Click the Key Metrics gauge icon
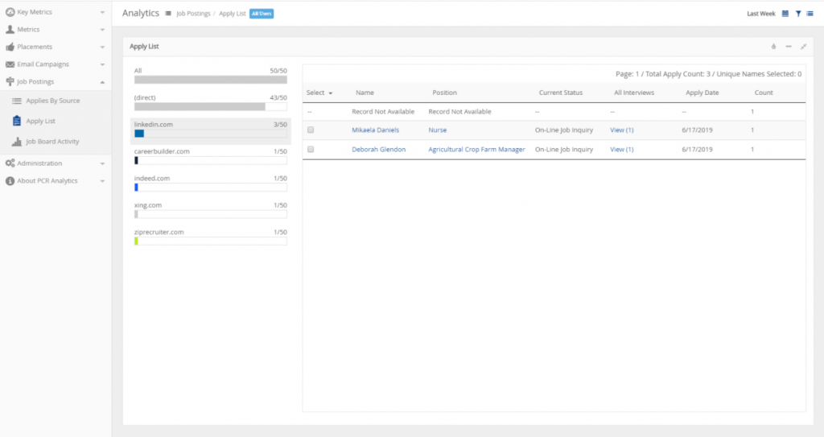The image size is (824, 437). 10,11
